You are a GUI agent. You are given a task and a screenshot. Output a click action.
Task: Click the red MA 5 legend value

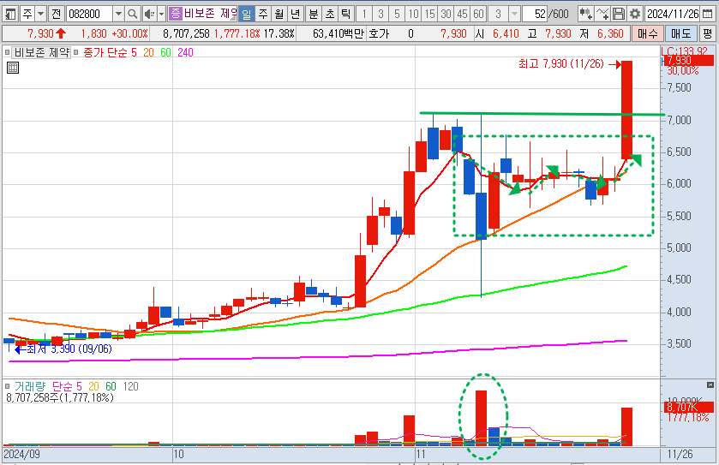(134, 53)
